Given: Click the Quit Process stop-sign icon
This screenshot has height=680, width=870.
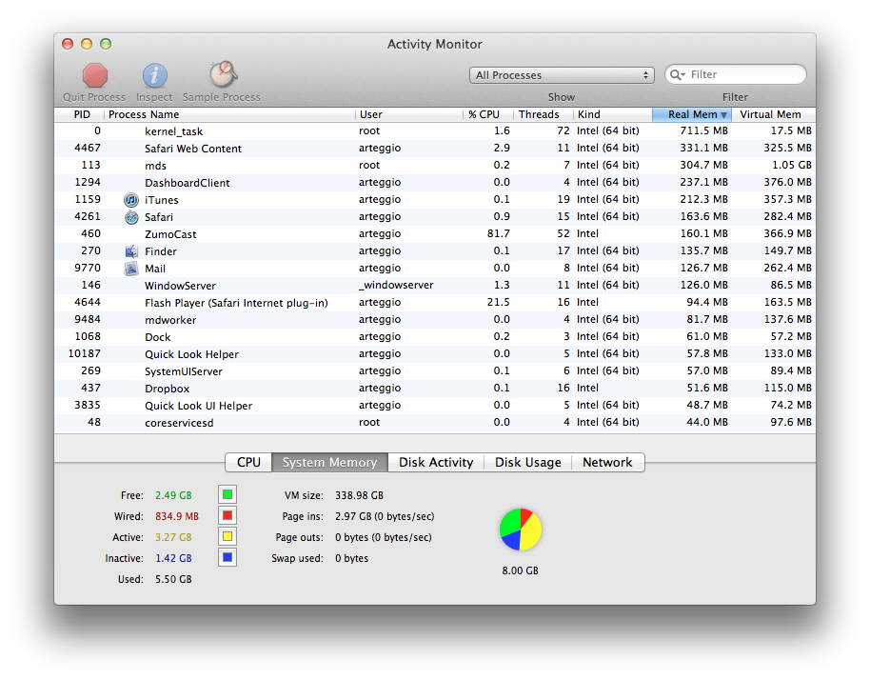Looking at the screenshot, I should pyautogui.click(x=95, y=75).
